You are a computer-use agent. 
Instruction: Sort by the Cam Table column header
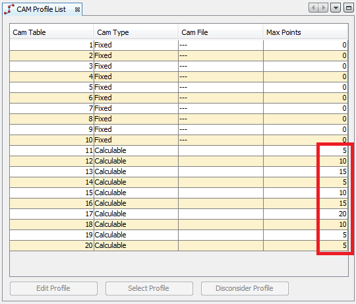[x=51, y=32]
